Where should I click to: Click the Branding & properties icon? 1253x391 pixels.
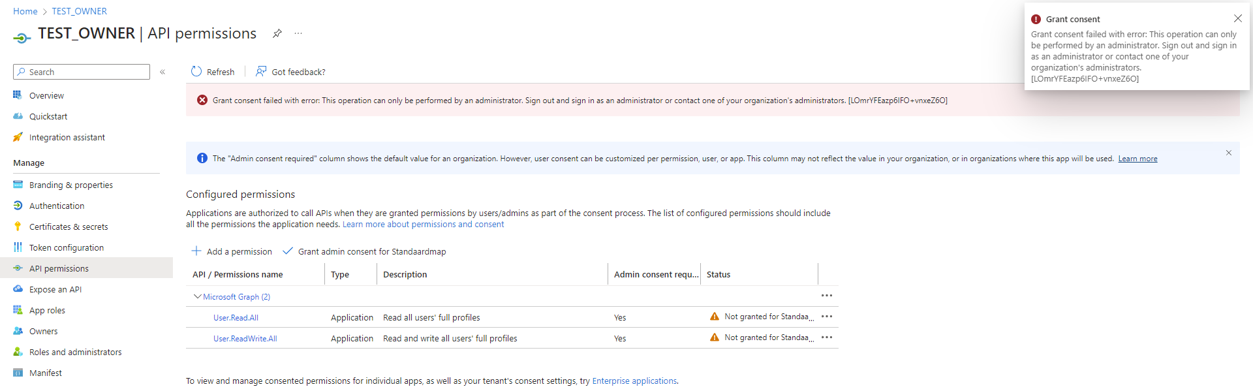click(18, 185)
